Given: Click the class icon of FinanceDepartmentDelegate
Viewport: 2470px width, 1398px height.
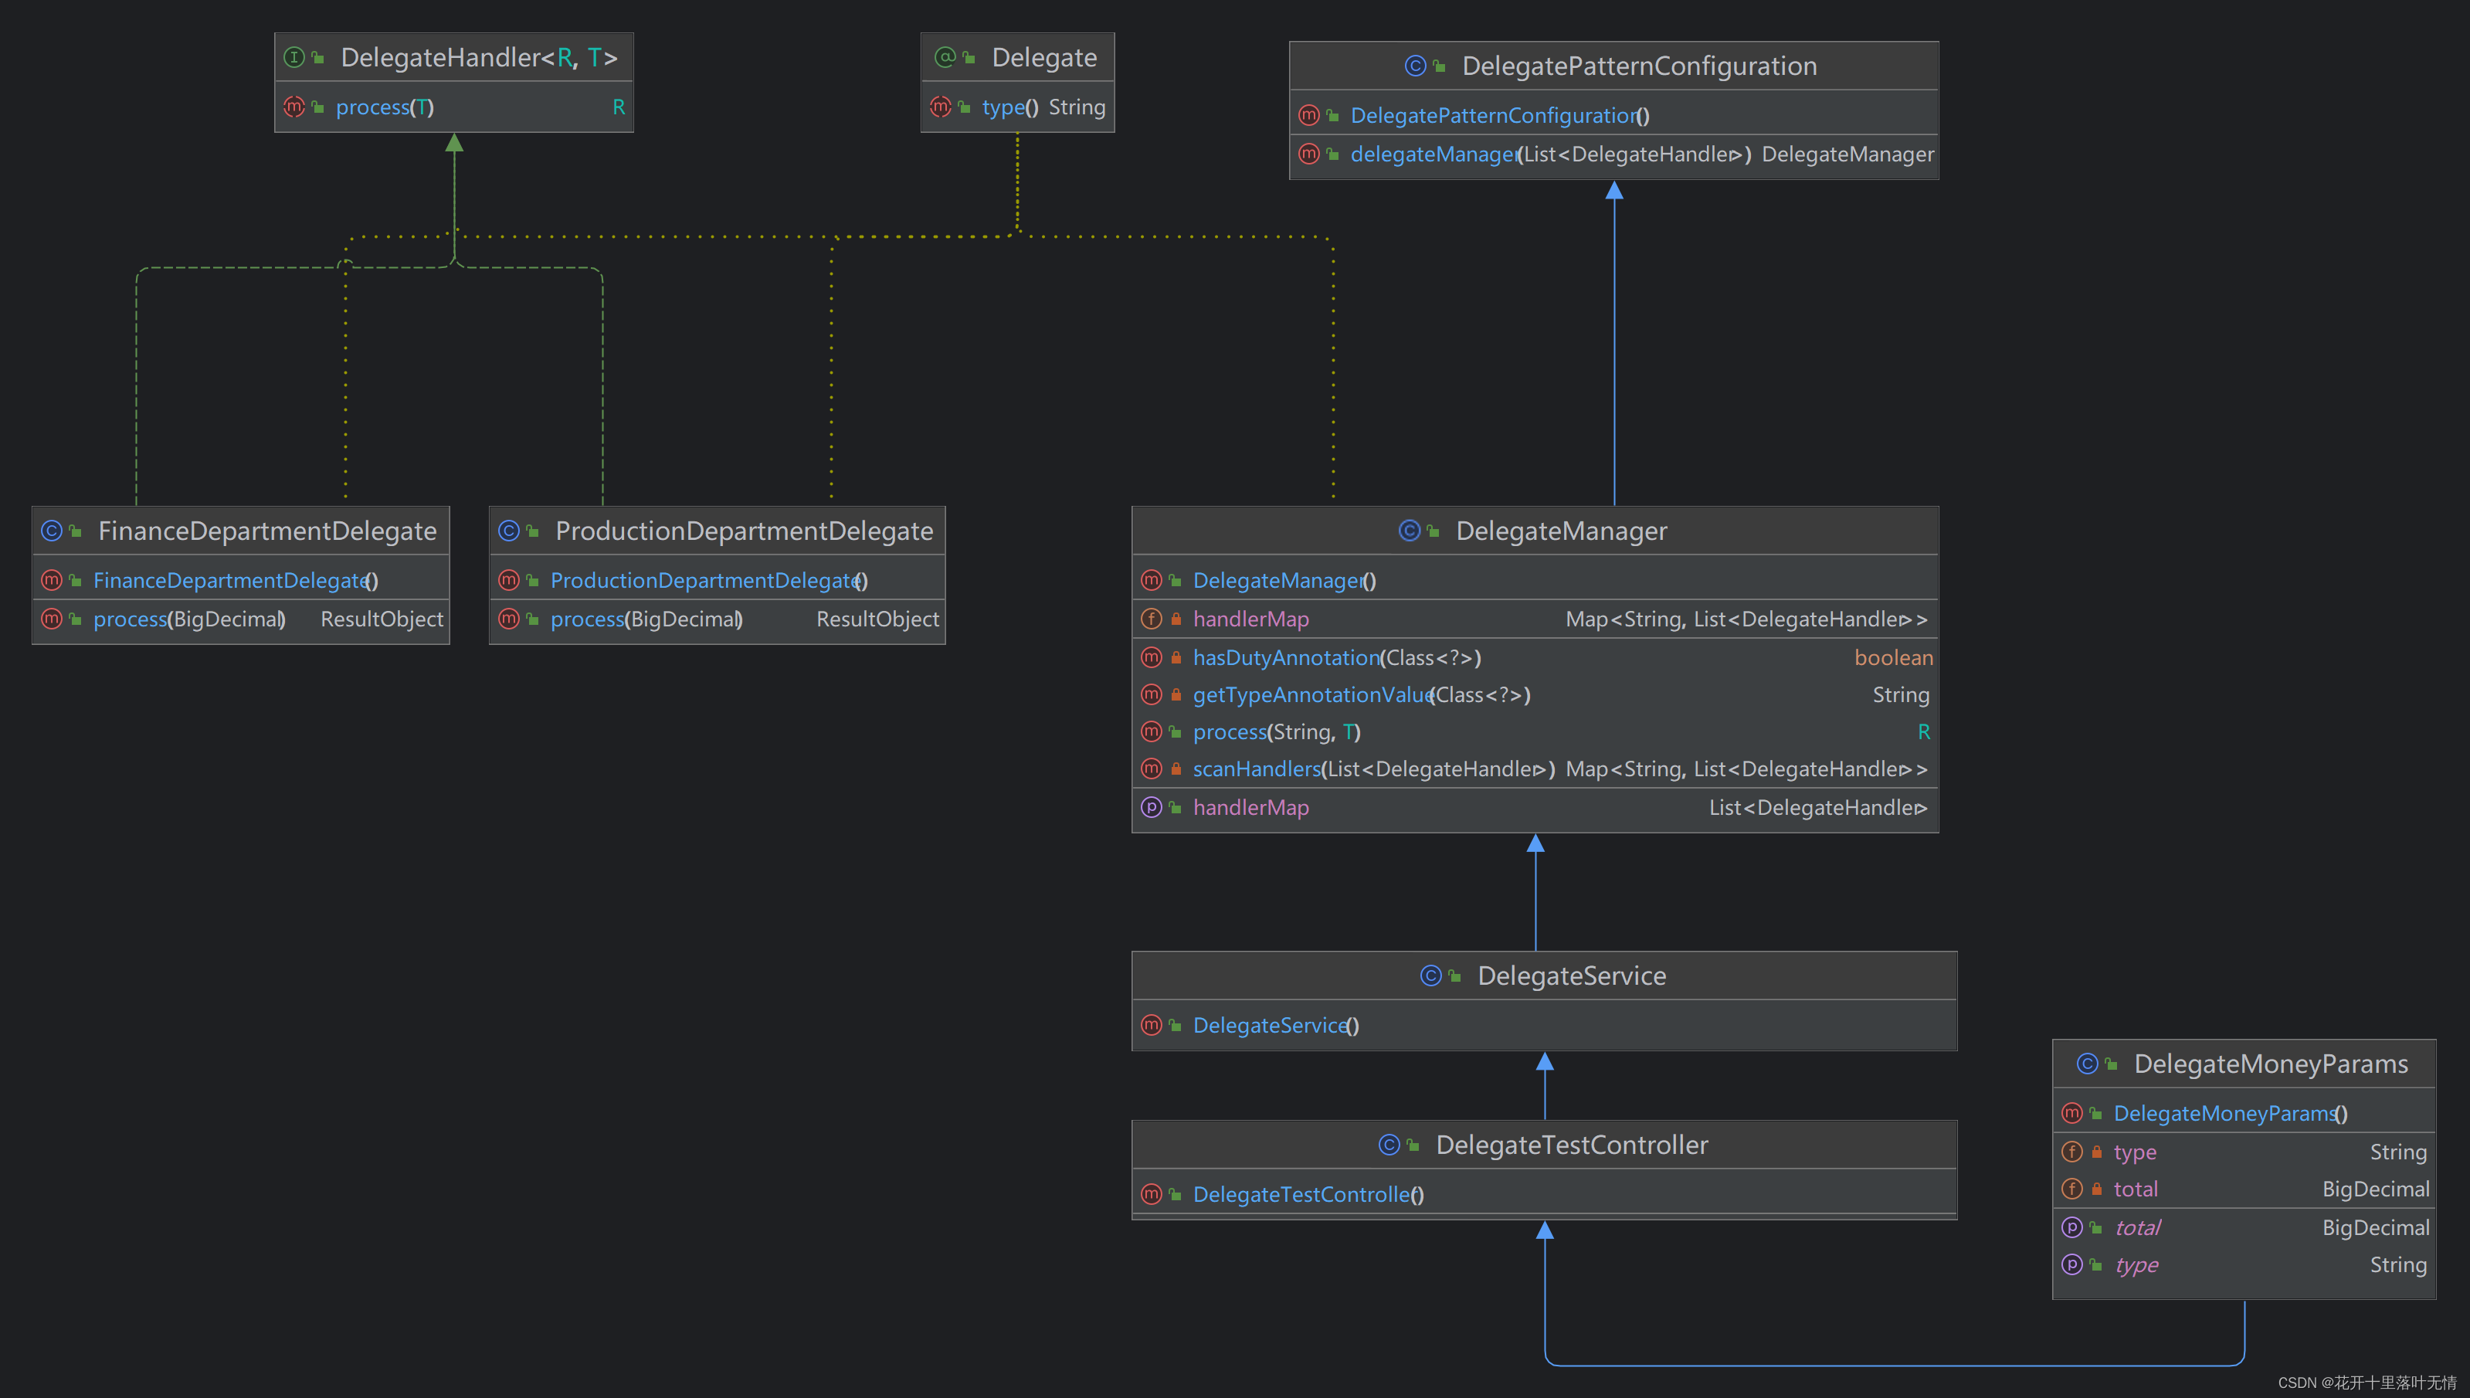Looking at the screenshot, I should coord(52,531).
